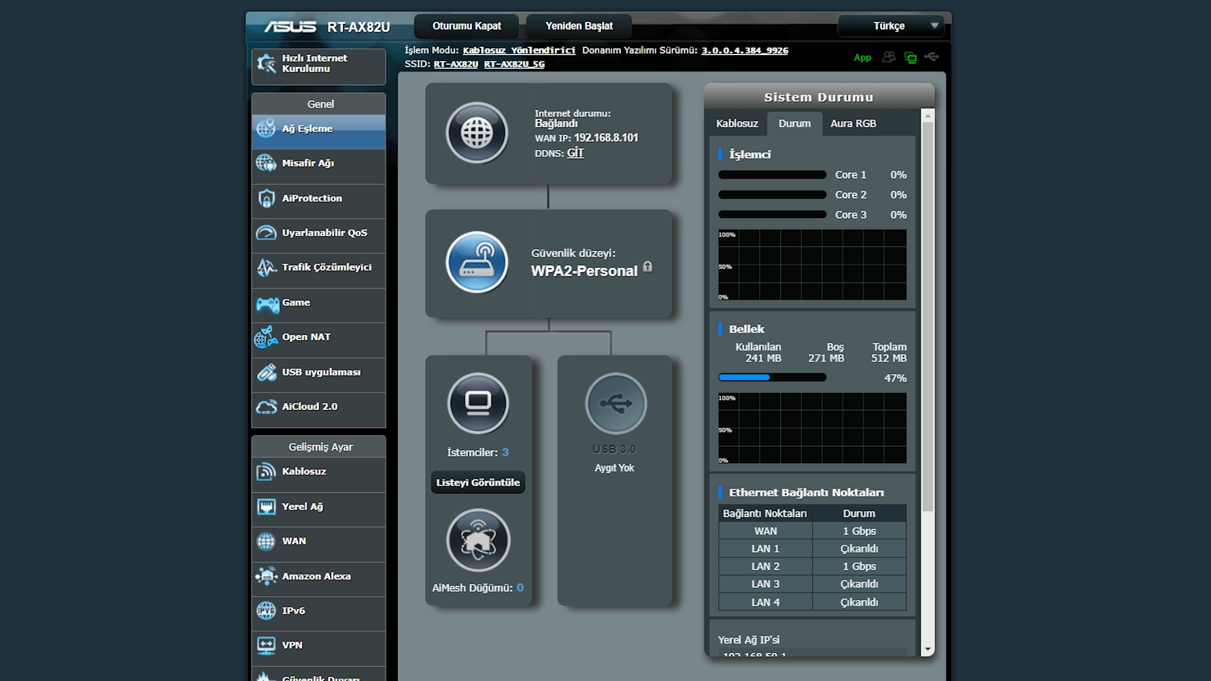Screen dimensions: 1211x681
Task: Click the IPv6 sidebar icon
Action: coord(266,611)
